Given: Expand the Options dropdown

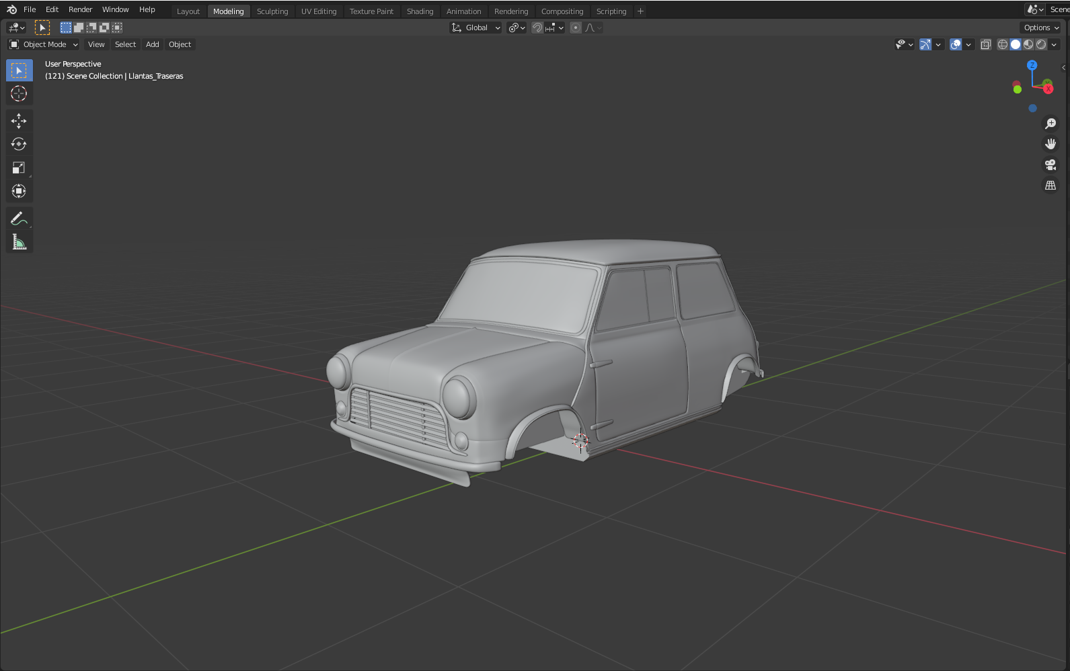Looking at the screenshot, I should 1041,28.
